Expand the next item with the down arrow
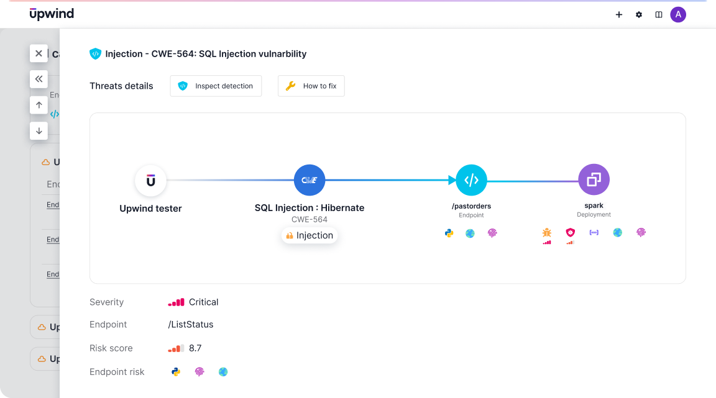 pyautogui.click(x=39, y=130)
